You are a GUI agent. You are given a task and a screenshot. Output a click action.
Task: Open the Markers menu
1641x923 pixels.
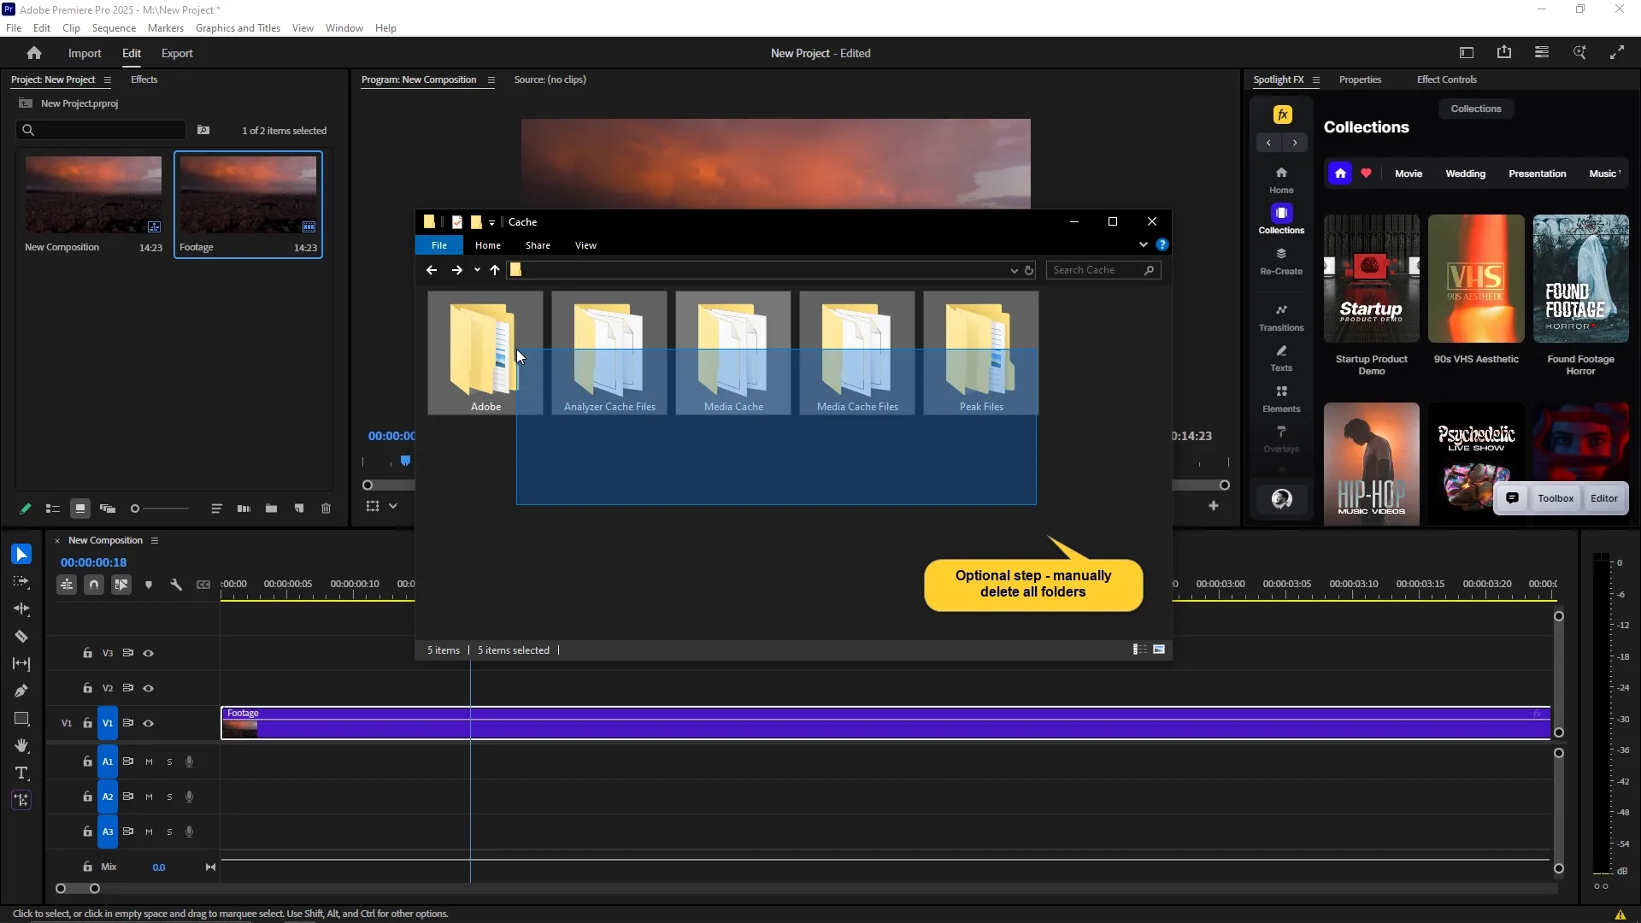click(x=166, y=28)
